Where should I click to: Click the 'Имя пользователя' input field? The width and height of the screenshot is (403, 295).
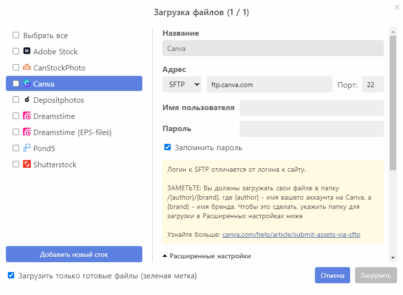[x=311, y=108]
